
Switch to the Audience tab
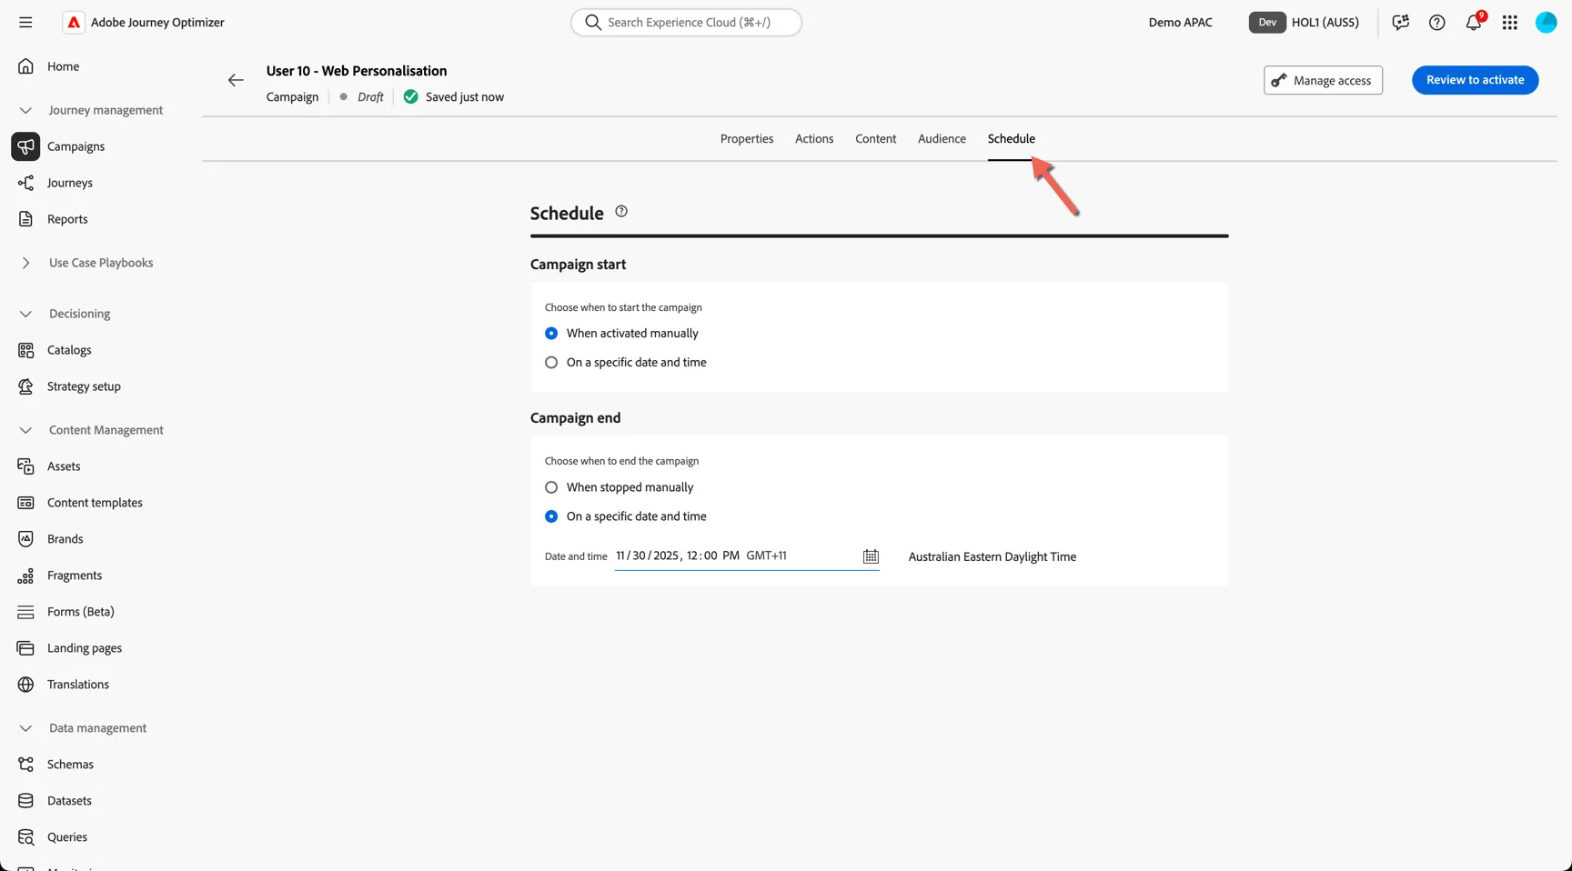pos(942,139)
